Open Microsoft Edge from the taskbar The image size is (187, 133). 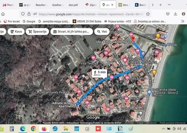pyautogui.click(x=23, y=129)
